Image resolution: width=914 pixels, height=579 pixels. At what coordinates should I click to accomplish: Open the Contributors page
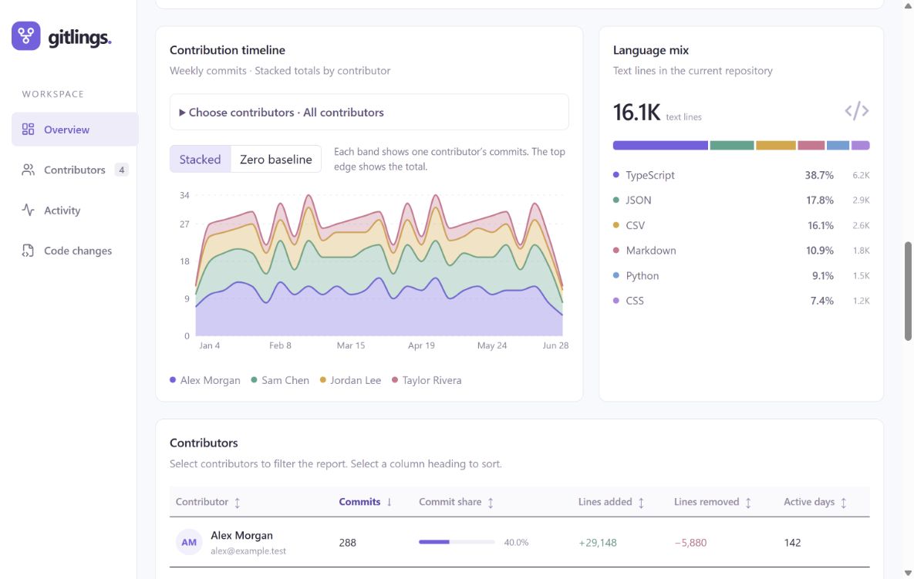[75, 170]
